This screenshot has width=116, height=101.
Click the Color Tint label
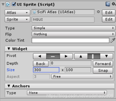15,40
